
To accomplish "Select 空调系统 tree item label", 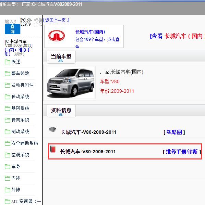I will coord(20,155).
